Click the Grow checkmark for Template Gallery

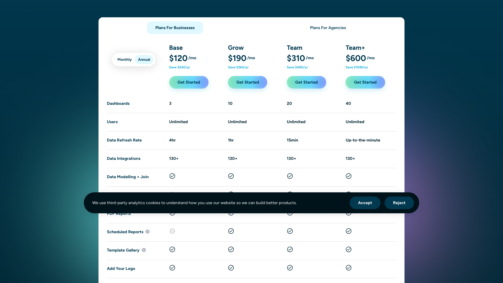[x=231, y=249]
